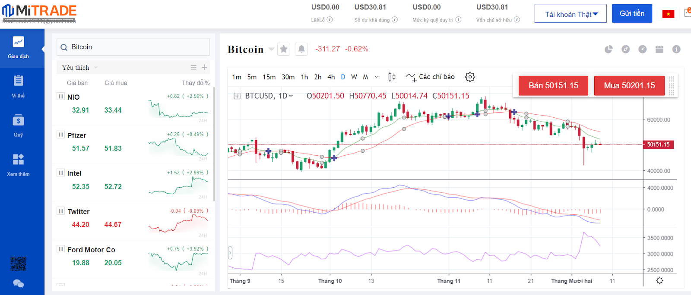The width and height of the screenshot is (691, 295).
Task: Open the Giao dịch trading sidebar icon
Action: [x=18, y=47]
